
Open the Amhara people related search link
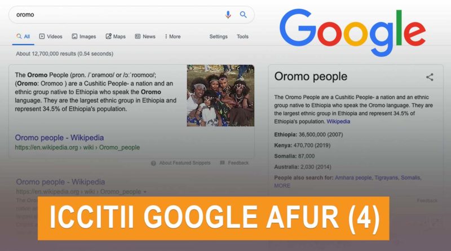click(353, 178)
